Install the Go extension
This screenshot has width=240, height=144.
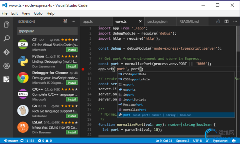(72, 116)
